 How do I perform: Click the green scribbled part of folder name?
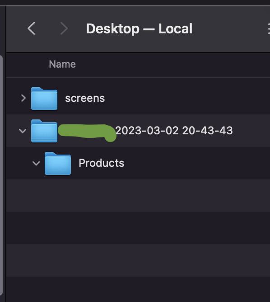(87, 132)
